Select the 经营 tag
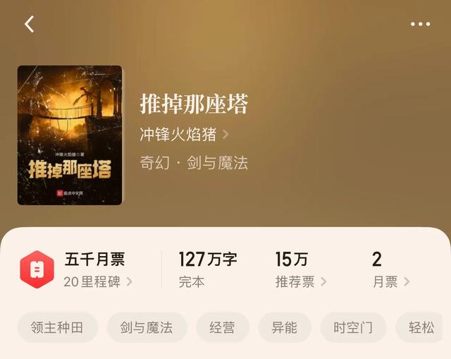The height and width of the screenshot is (359, 451). (223, 328)
